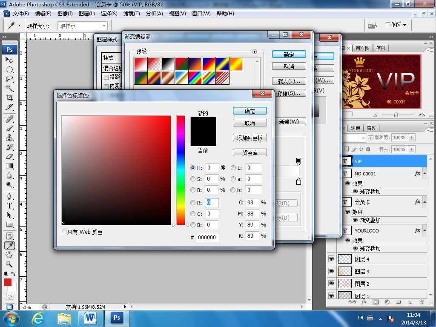Select the Eraser tool

(x=9, y=157)
